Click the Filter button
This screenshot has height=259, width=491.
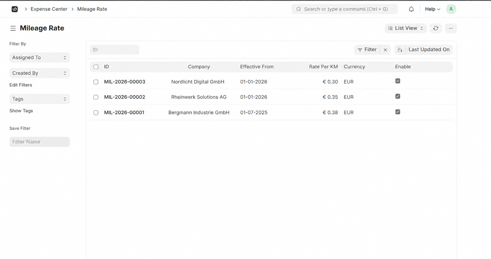[x=367, y=50]
